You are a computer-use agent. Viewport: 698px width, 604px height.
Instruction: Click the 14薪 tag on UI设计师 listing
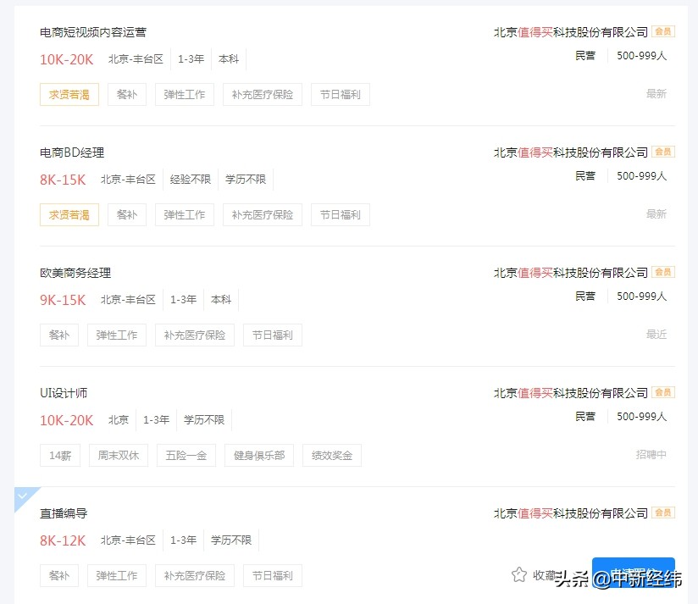(59, 455)
